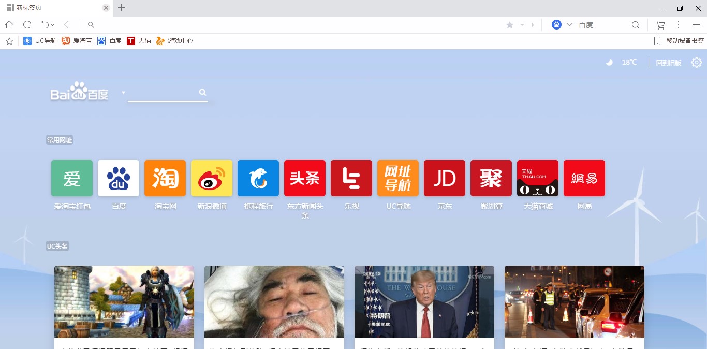Expand the dropdown next to the bookmark star
This screenshot has height=349, width=707.
click(522, 25)
